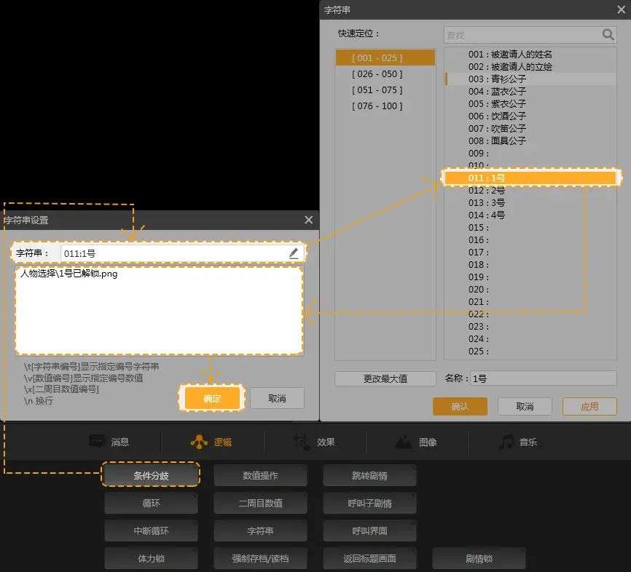Select range [ 076 - 100 ]
Image resolution: width=631 pixels, height=572 pixels.
pos(377,106)
